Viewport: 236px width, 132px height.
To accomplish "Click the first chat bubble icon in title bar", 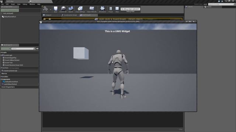I will [219, 1].
